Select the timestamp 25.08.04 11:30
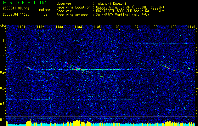 16,14
